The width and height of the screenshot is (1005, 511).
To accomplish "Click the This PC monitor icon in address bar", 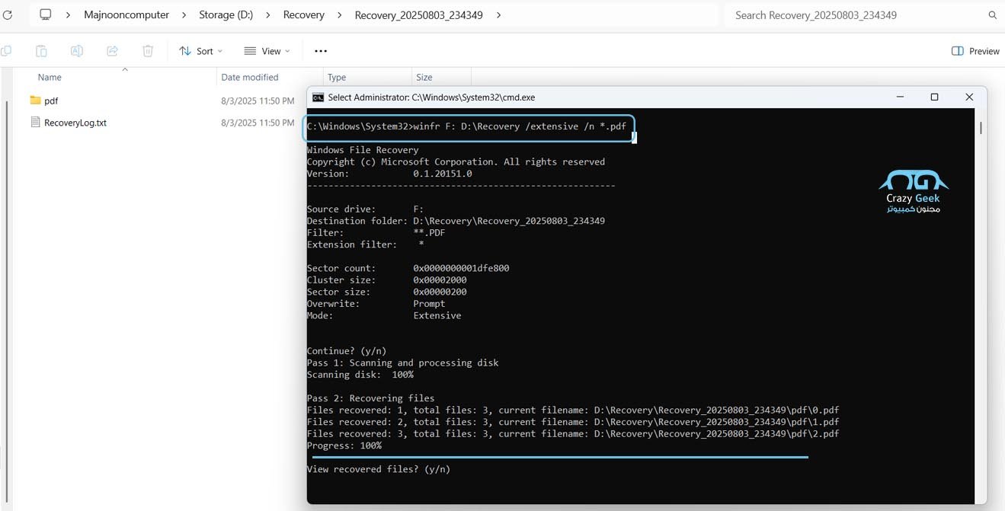I will pyautogui.click(x=46, y=15).
